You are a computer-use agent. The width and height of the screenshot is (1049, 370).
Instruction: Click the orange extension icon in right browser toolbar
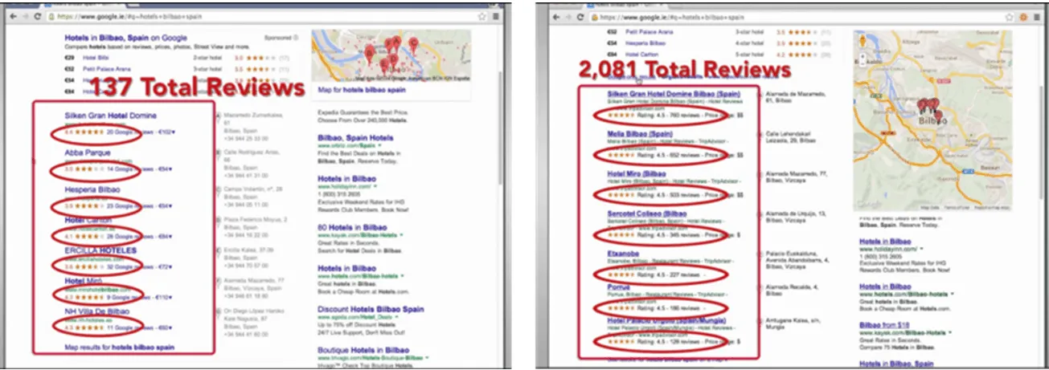pos(1023,16)
